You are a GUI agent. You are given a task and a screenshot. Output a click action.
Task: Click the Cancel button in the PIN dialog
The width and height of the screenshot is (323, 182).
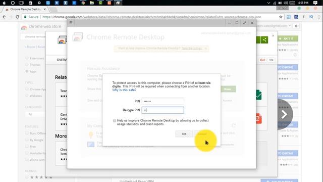click(202, 134)
